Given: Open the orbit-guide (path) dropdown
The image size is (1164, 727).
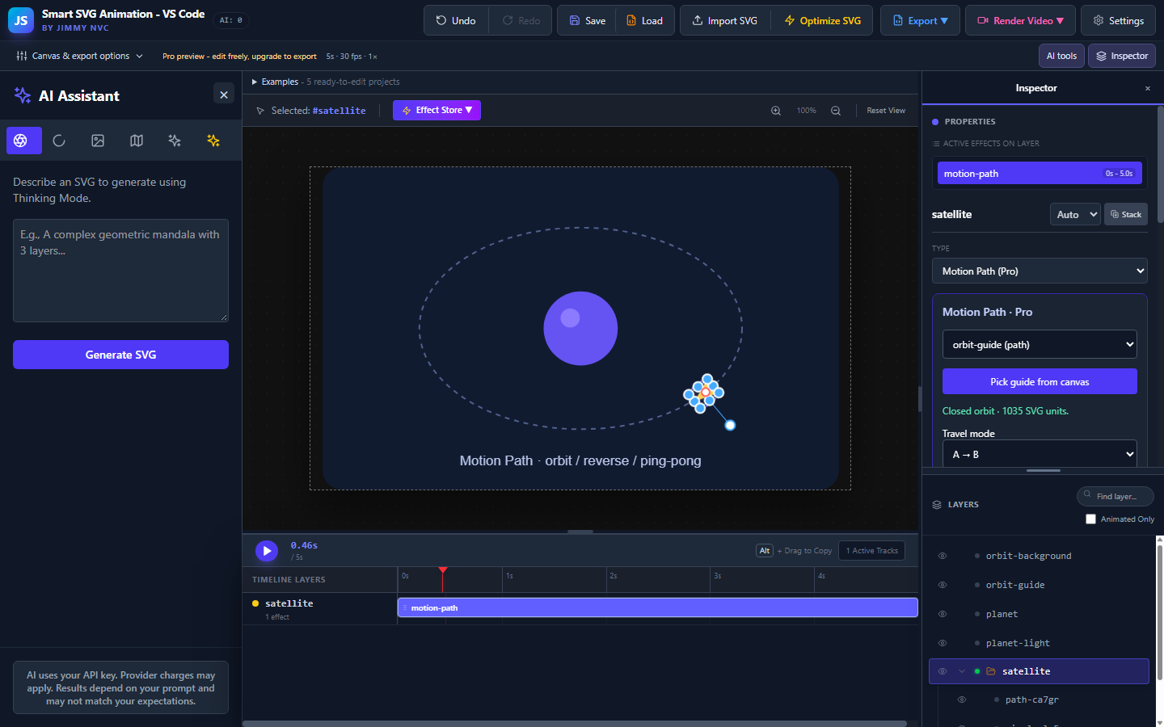Looking at the screenshot, I should click(x=1040, y=344).
